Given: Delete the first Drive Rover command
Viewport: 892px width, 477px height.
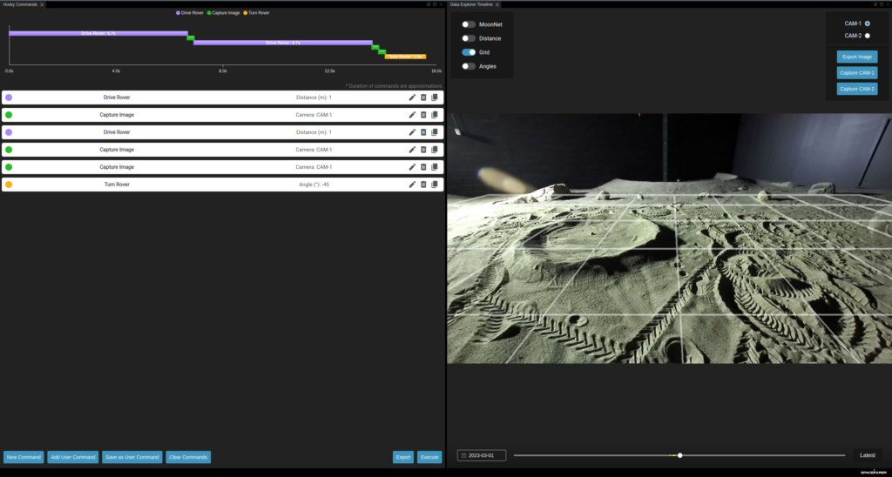Looking at the screenshot, I should [x=423, y=97].
